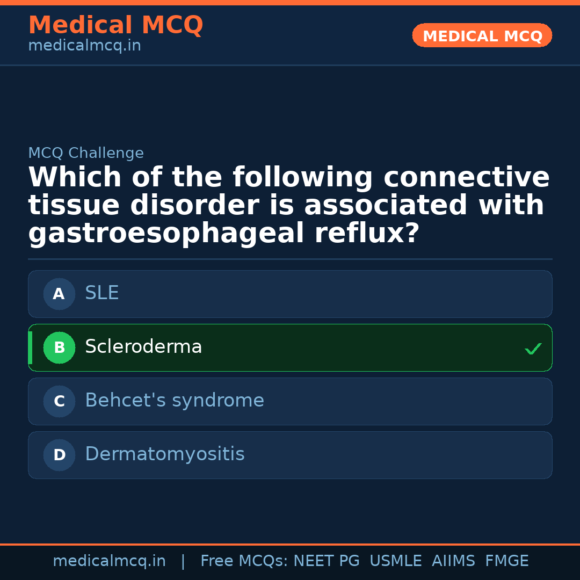Screen dimensions: 580x580
Task: Pick the Behcet's syndrome answer option
Action: pyautogui.click(x=290, y=401)
